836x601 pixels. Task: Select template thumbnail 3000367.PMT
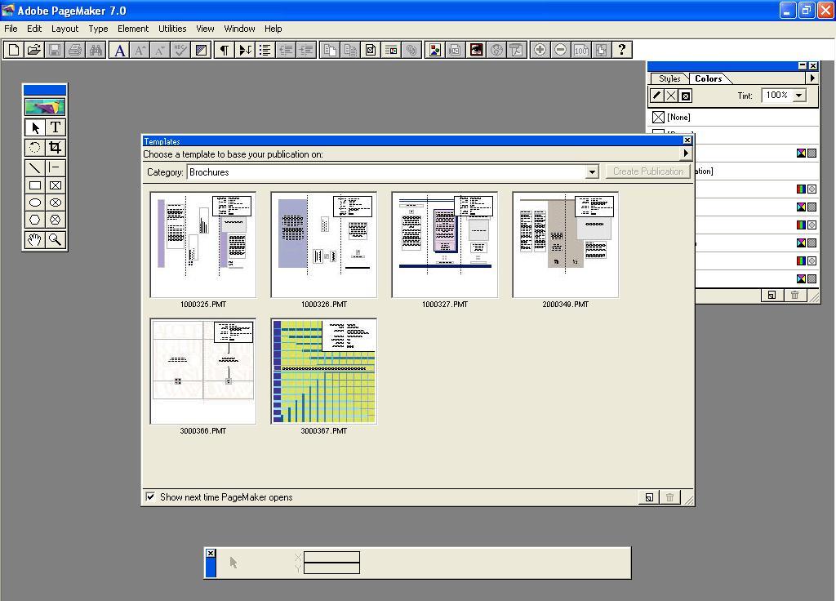[323, 372]
